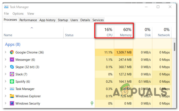This screenshot has width=179, height=111.
Task: Select the Task Manager process row
Action: click(x=25, y=89)
